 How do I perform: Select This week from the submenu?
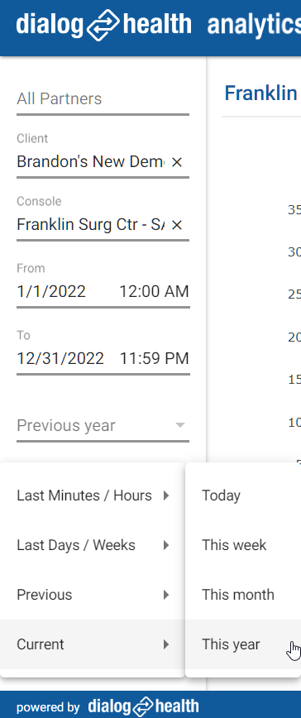[x=243, y=545]
